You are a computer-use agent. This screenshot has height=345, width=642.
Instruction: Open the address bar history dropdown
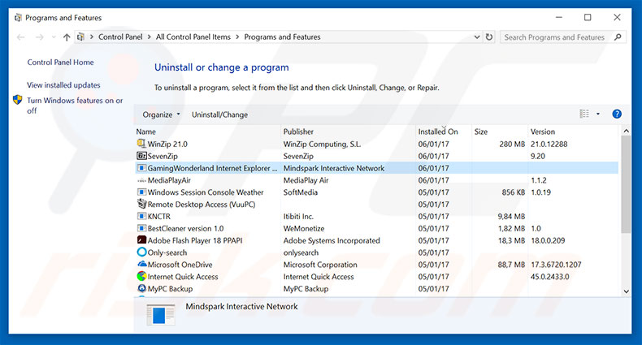pyautogui.click(x=477, y=37)
